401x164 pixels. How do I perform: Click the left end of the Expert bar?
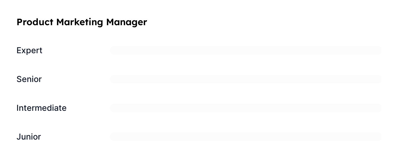coord(113,50)
